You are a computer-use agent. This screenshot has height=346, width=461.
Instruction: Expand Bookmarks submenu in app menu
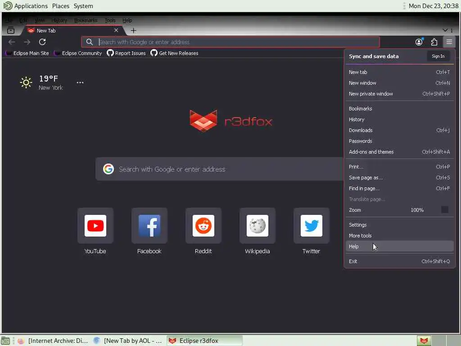399,109
